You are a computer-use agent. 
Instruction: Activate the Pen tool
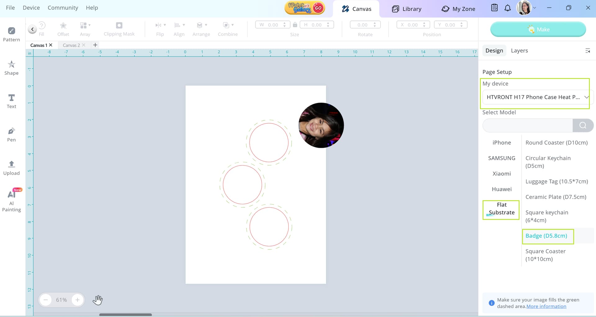click(x=11, y=134)
